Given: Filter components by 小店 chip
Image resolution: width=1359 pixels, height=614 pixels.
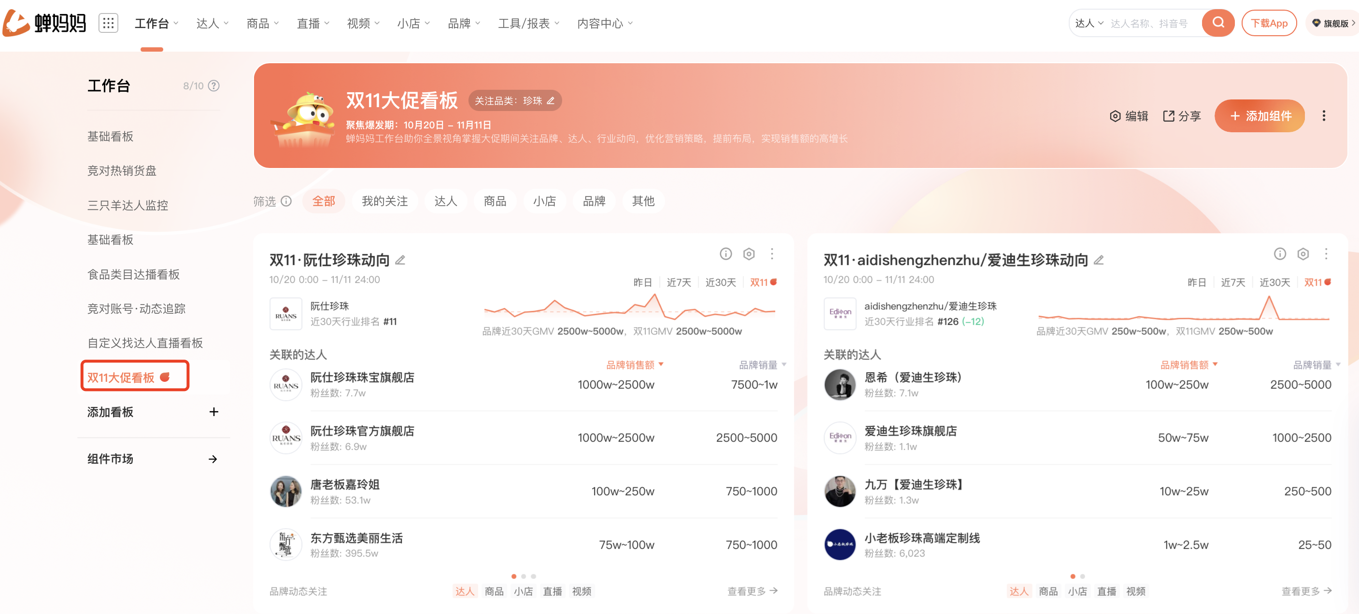Looking at the screenshot, I should pos(544,201).
